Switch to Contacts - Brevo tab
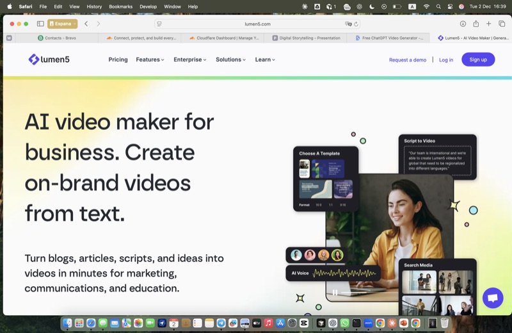 (x=57, y=38)
